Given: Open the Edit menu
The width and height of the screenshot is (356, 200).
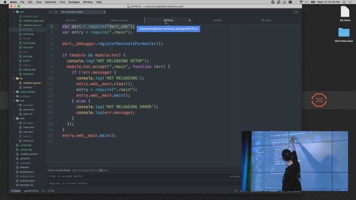Looking at the screenshot, I should [x=30, y=2].
